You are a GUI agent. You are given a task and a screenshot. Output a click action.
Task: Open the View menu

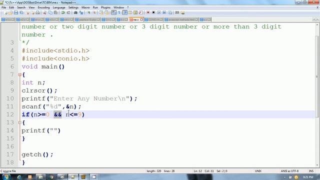(x=31, y=7)
